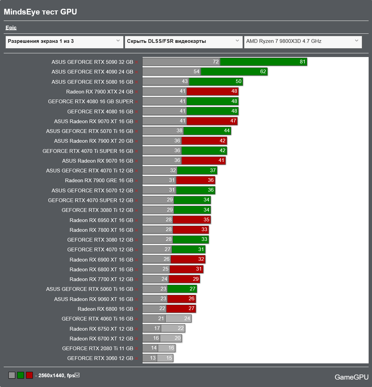
Task: Select the label Radeon RX 6750 XT 12 GB
Action: (101, 329)
